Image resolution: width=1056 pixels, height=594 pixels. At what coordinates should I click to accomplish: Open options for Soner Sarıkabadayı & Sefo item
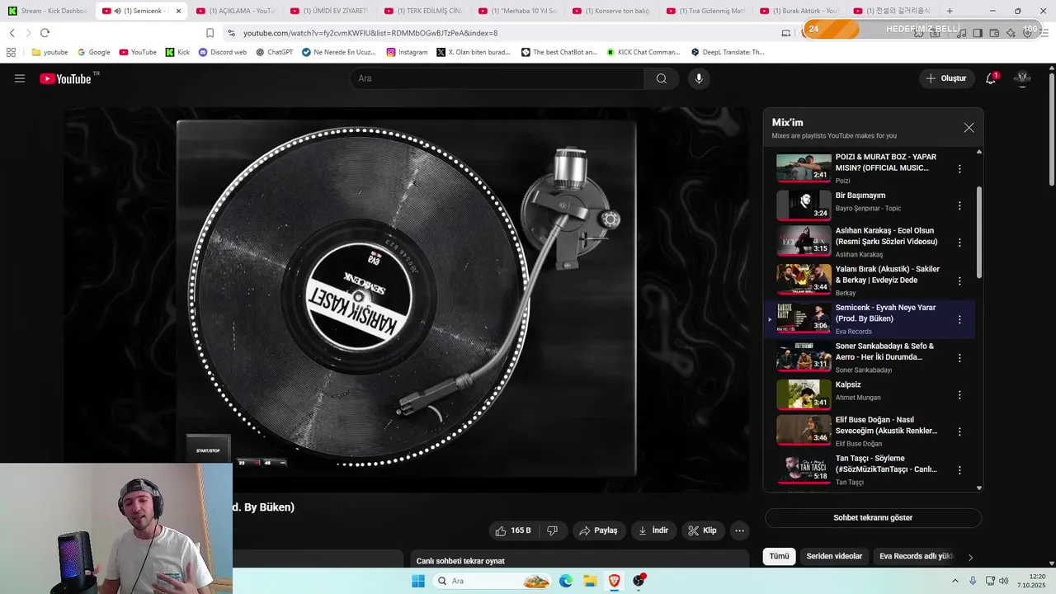point(959,358)
